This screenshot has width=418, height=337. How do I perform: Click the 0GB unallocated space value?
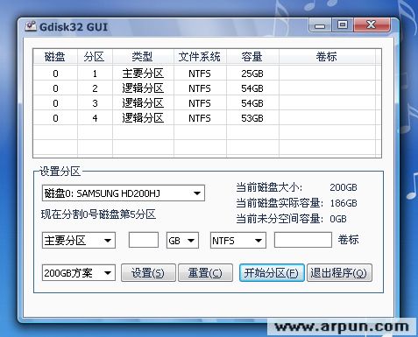click(338, 219)
